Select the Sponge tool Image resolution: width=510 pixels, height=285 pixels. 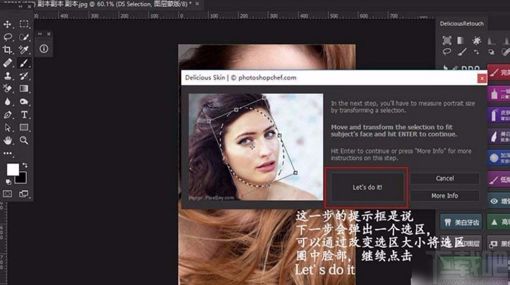pos(24,101)
